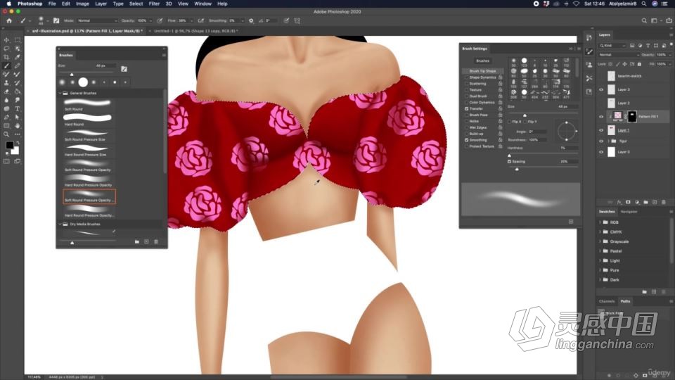Add a layer mask in Layers panel
Viewport: 675px width, 380px height.
coord(628,202)
